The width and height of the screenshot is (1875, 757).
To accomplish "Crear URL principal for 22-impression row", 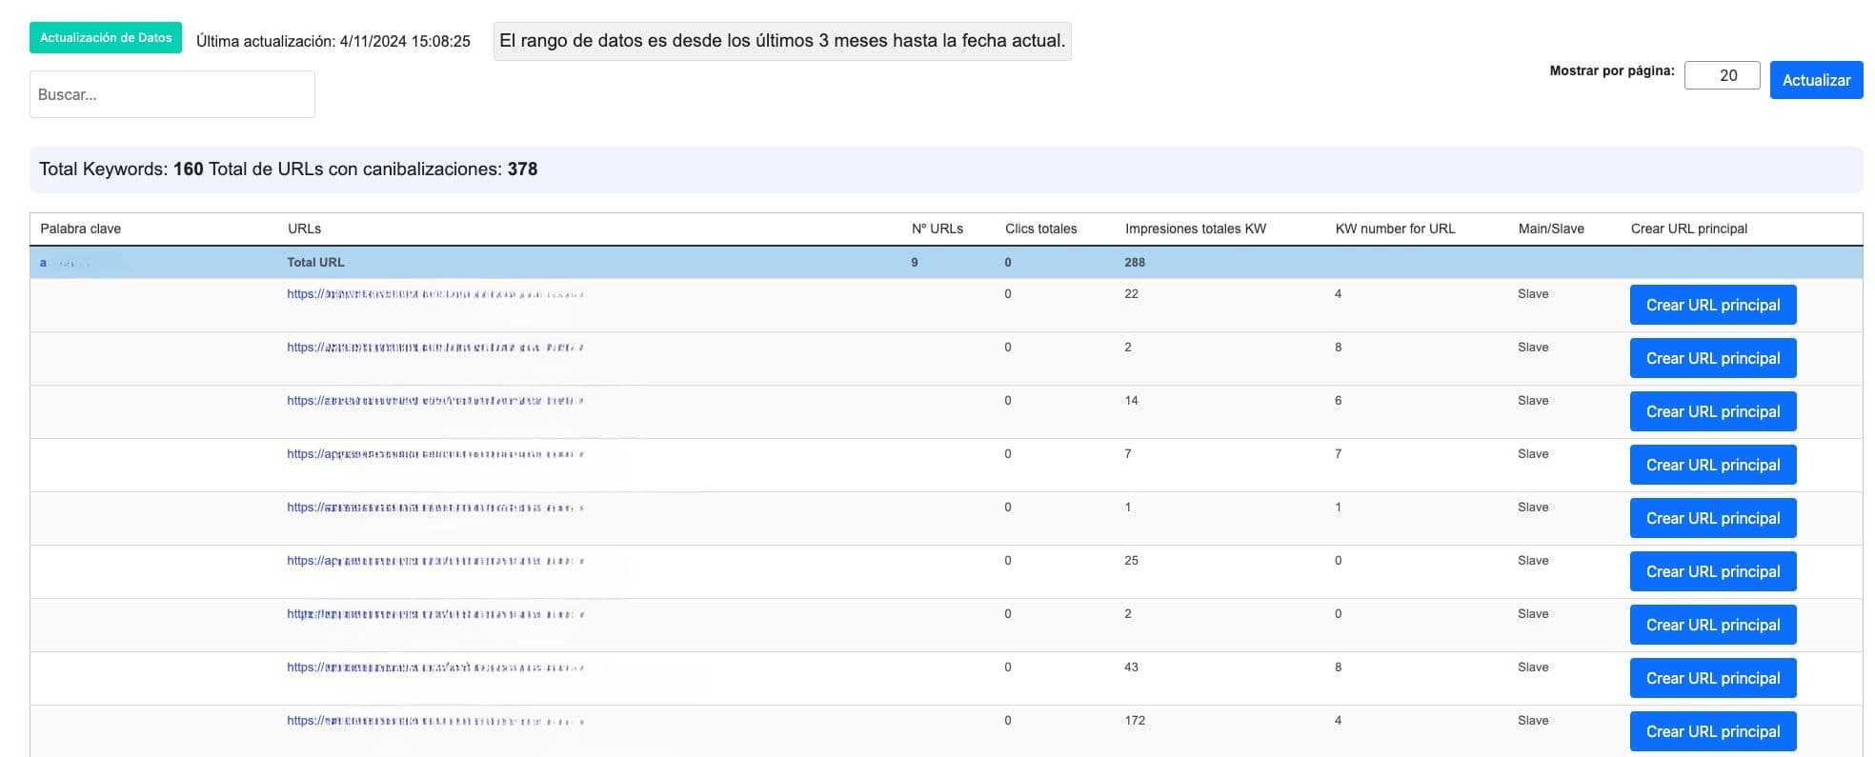I will pos(1713,305).
